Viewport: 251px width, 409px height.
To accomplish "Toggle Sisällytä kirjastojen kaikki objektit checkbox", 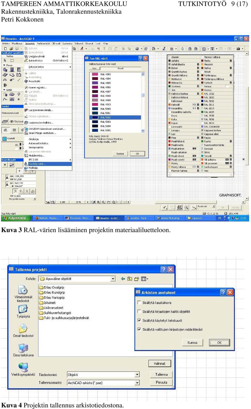I will click(139, 311).
